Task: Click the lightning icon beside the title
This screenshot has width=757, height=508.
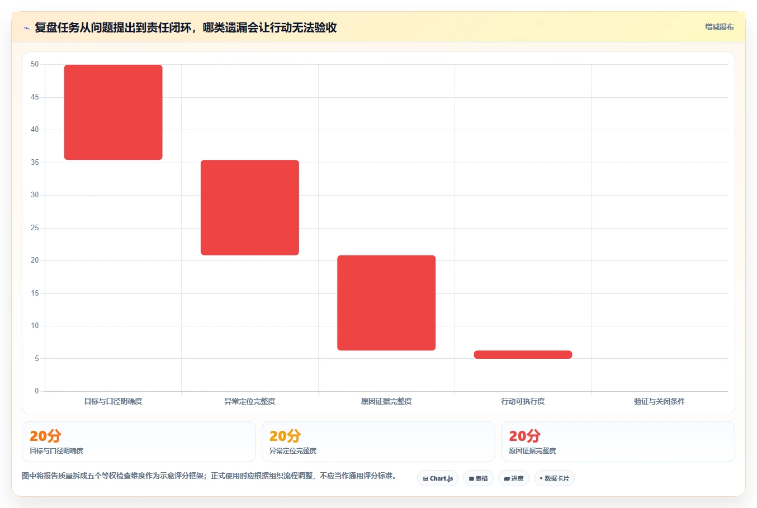Action: coord(26,28)
